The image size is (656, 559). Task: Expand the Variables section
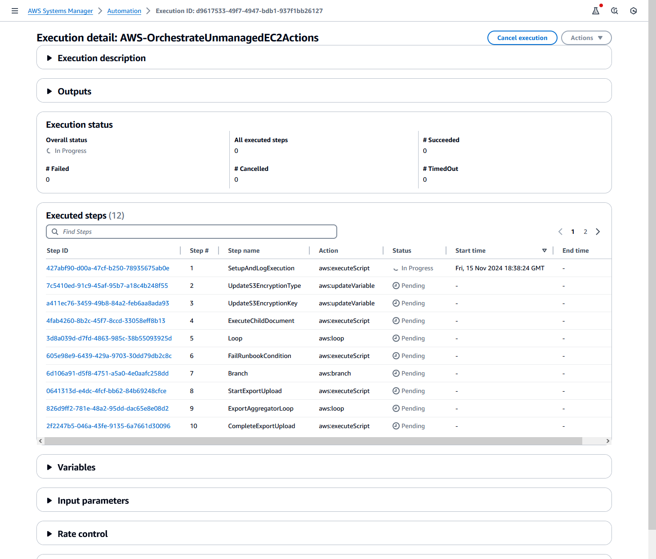point(49,467)
